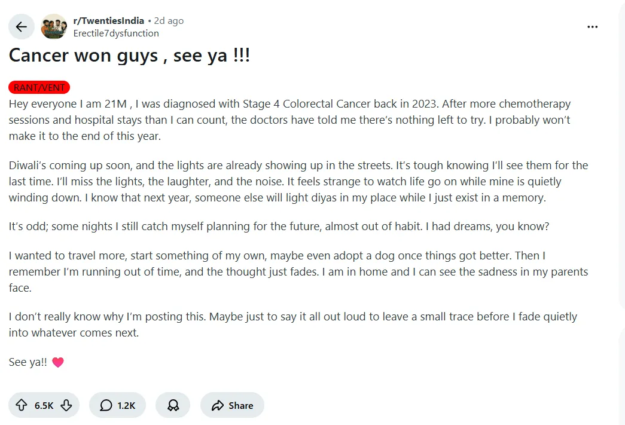Screen dimensions: 625x425
Task: Open the 1.2K comments count
Action: point(126,405)
